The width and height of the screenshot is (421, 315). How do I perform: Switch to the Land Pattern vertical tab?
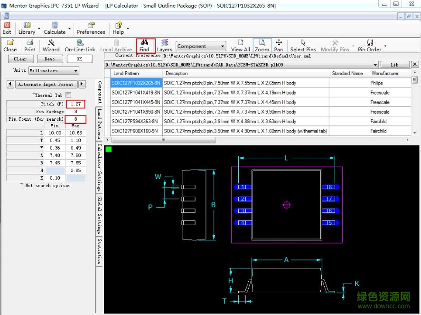100,123
